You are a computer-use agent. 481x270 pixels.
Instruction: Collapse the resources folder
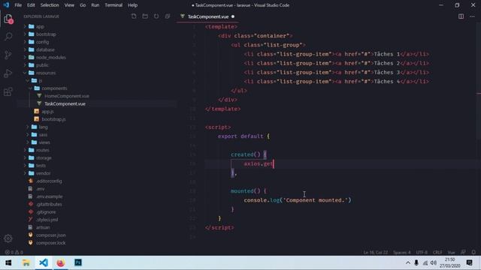[x=46, y=73]
